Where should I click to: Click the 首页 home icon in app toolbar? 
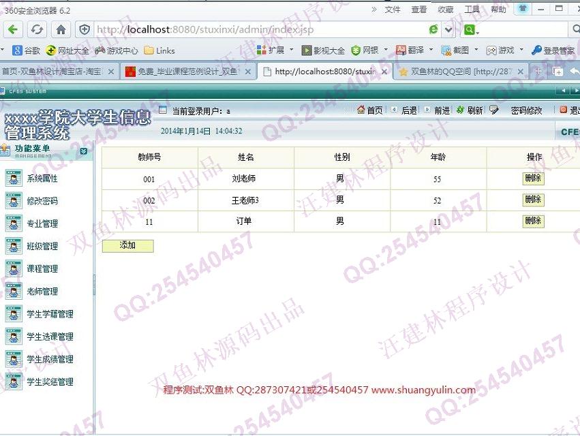370,110
